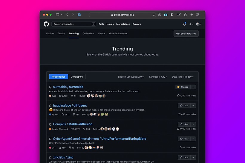Star the UnityPerformanceTuningBible repository
Image resolution: width=245 pixels, height=163 pixels.
coord(184,139)
